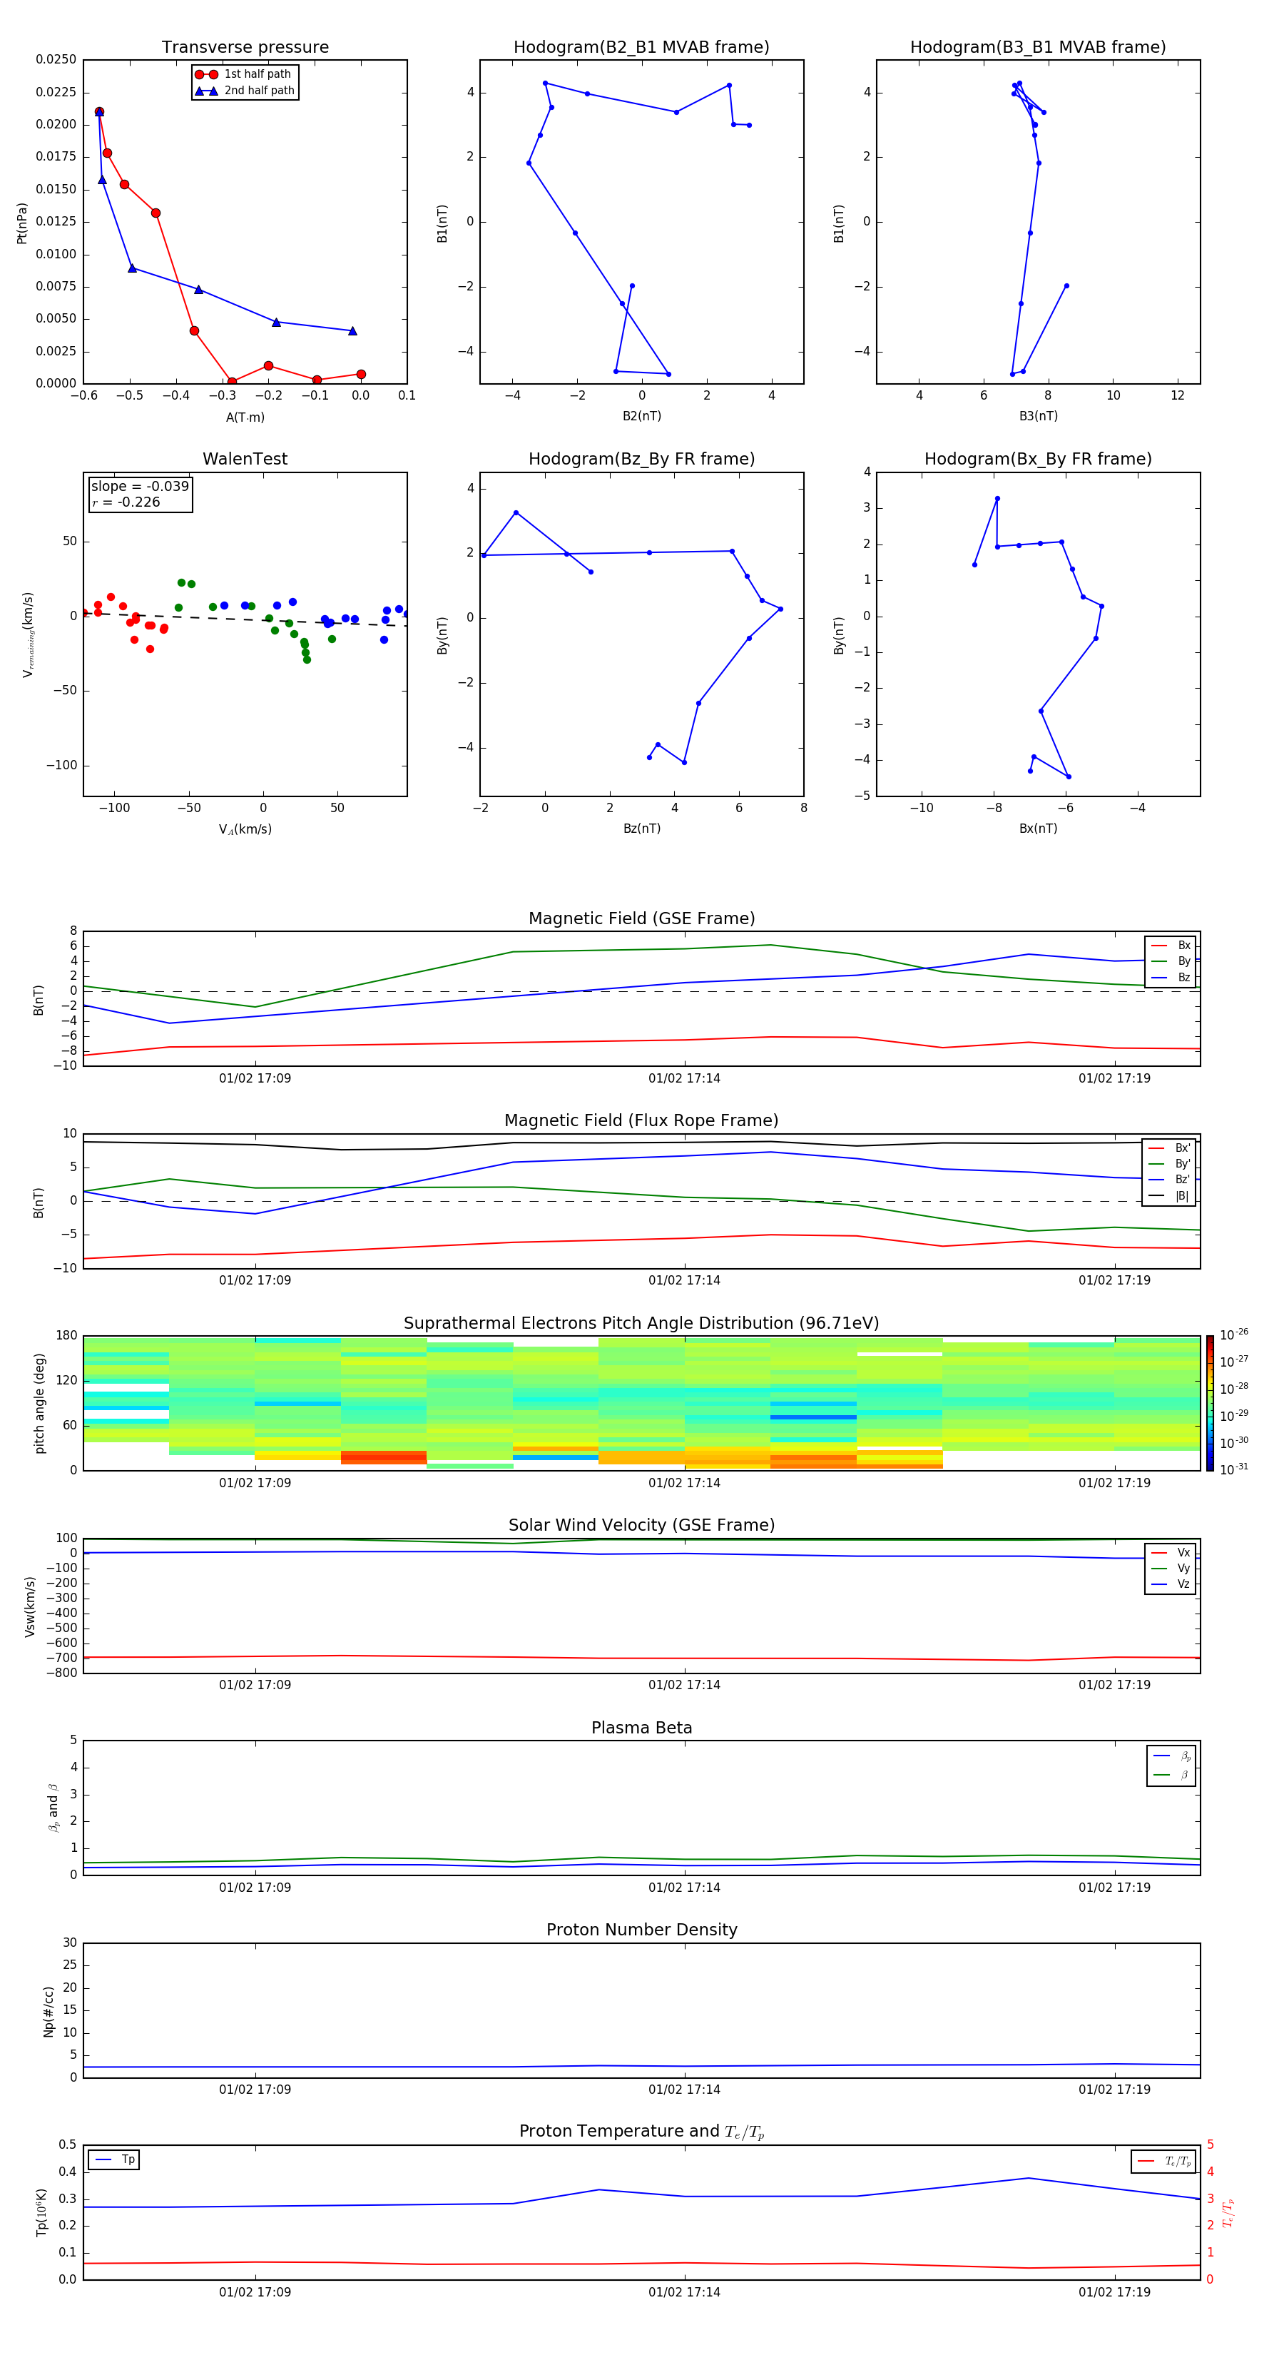The height and width of the screenshot is (2355, 1284).
Task: Select the green "β" legend entry
Action: (x=1171, y=1775)
